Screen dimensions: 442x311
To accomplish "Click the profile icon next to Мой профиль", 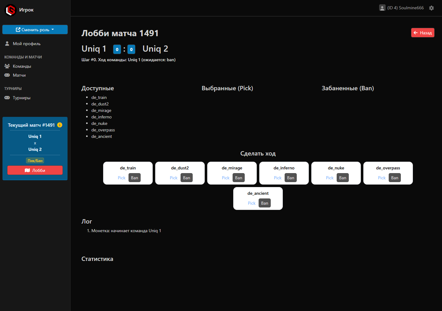I will tap(7, 44).
